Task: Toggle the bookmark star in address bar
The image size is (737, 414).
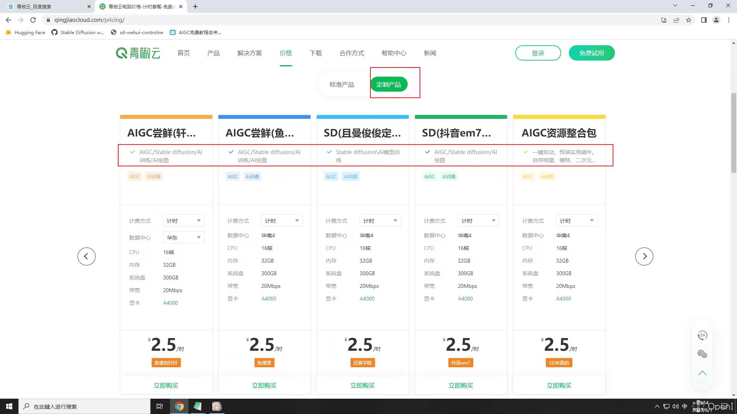Action: tap(689, 20)
